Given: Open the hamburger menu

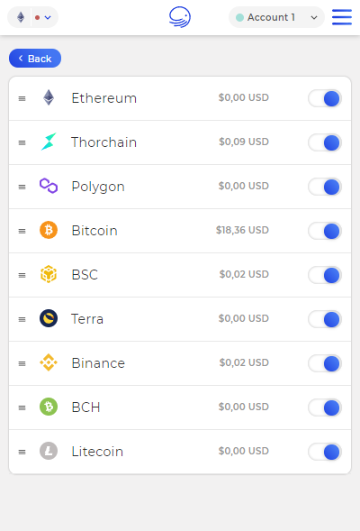Looking at the screenshot, I should [342, 17].
